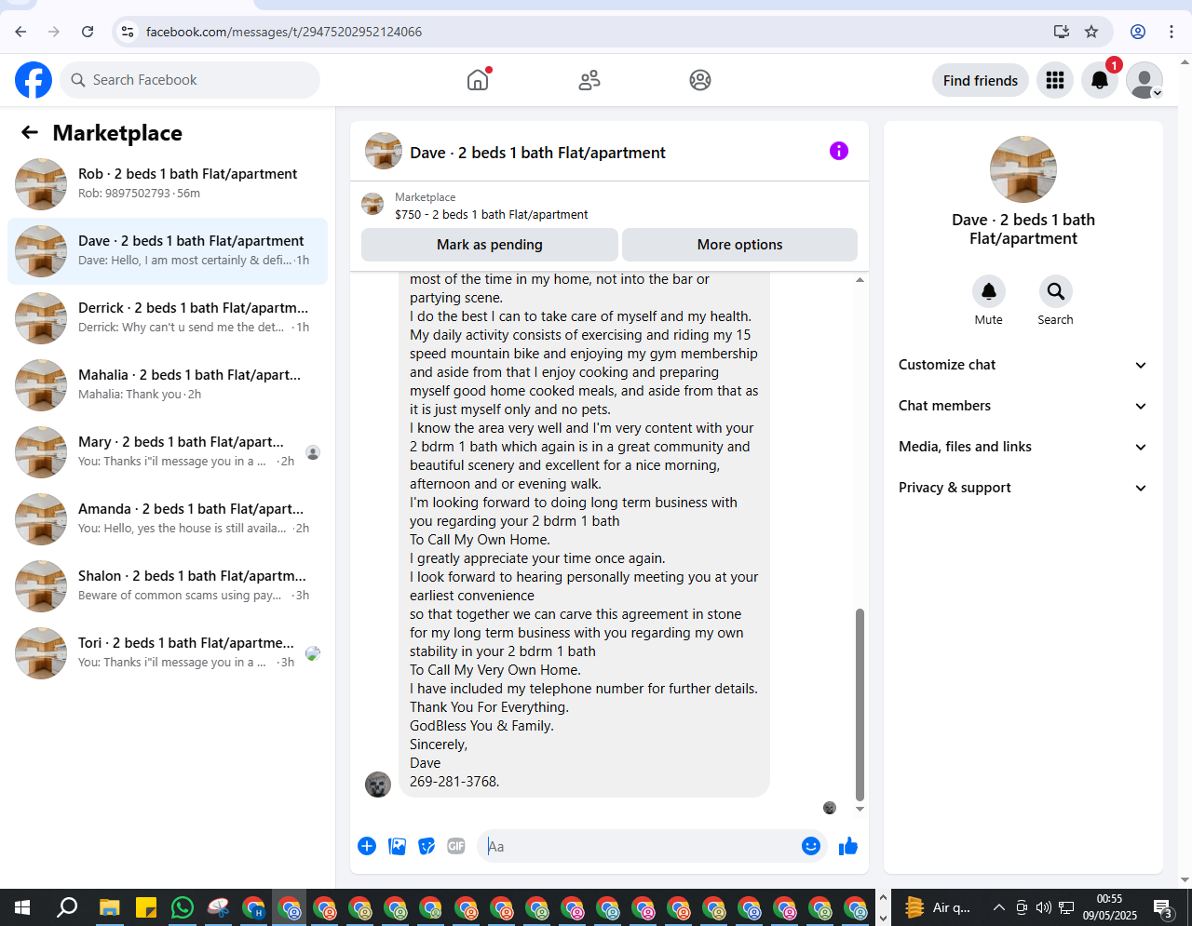Expand Privacy & support section
1192x926 pixels.
click(1023, 488)
